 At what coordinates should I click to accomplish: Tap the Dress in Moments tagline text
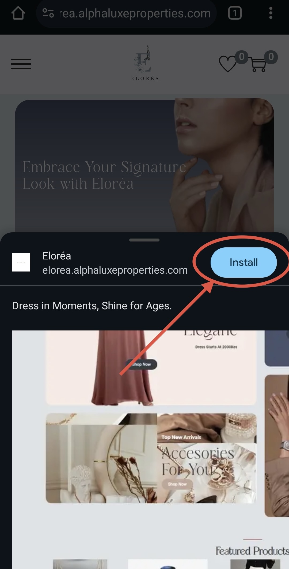[x=92, y=306]
